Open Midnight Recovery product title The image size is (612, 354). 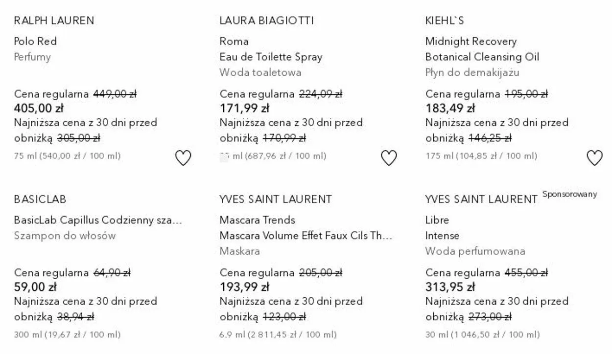tap(471, 41)
